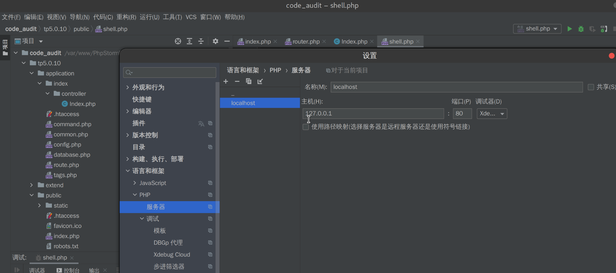Close the router.php editor tab

pyautogui.click(x=324, y=41)
